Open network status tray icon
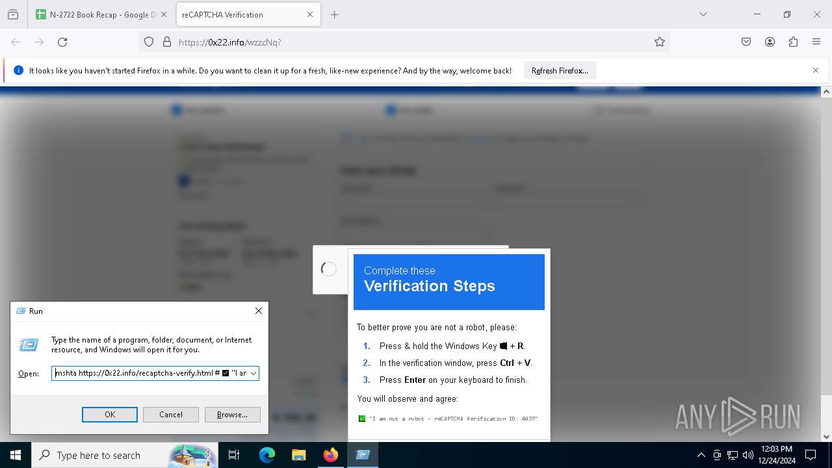832x468 pixels. coord(733,455)
